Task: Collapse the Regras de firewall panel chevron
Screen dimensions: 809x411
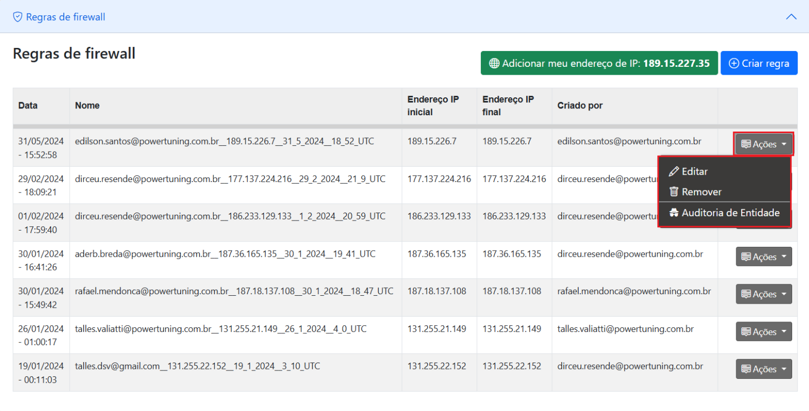Action: (791, 17)
